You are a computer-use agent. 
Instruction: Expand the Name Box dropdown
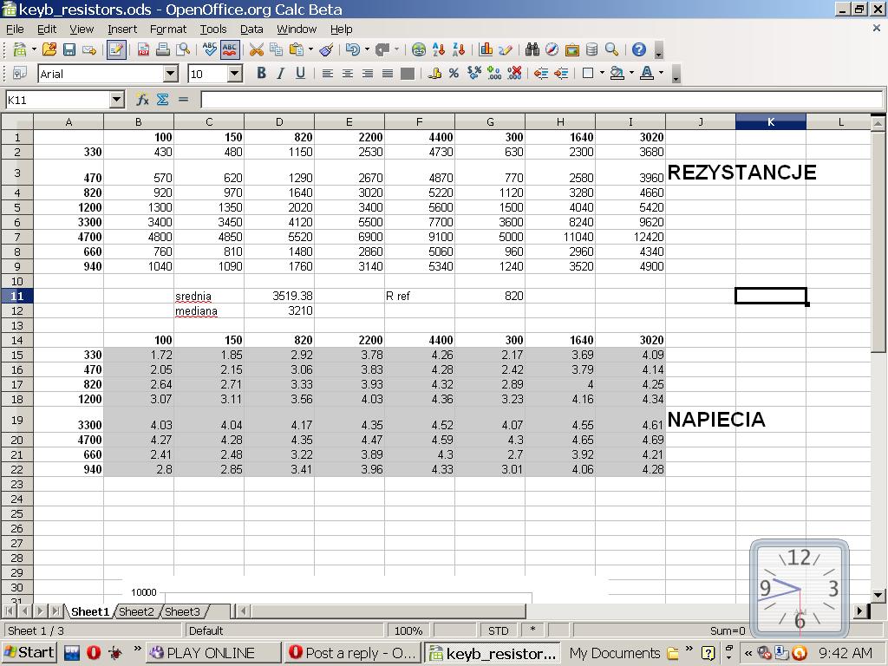[x=117, y=100]
